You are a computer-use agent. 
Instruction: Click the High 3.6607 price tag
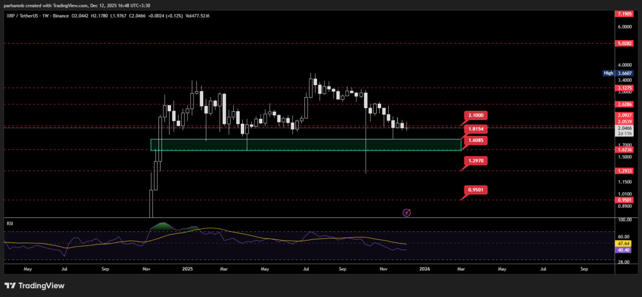tap(618, 73)
